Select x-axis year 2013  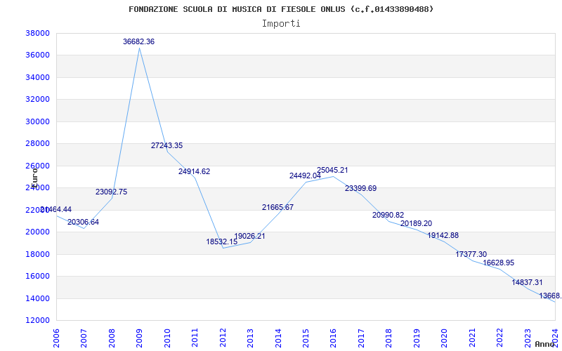tap(250, 338)
